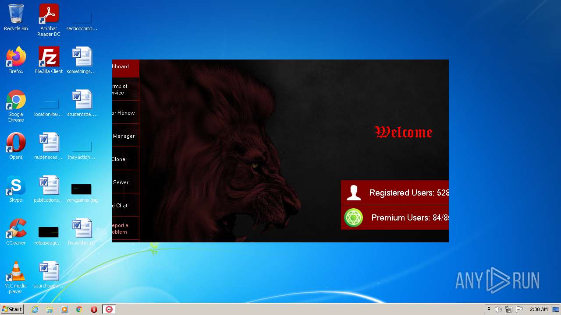Open the Recycle Bin desktop icon
The width and height of the screenshot is (561, 315).
(16, 17)
